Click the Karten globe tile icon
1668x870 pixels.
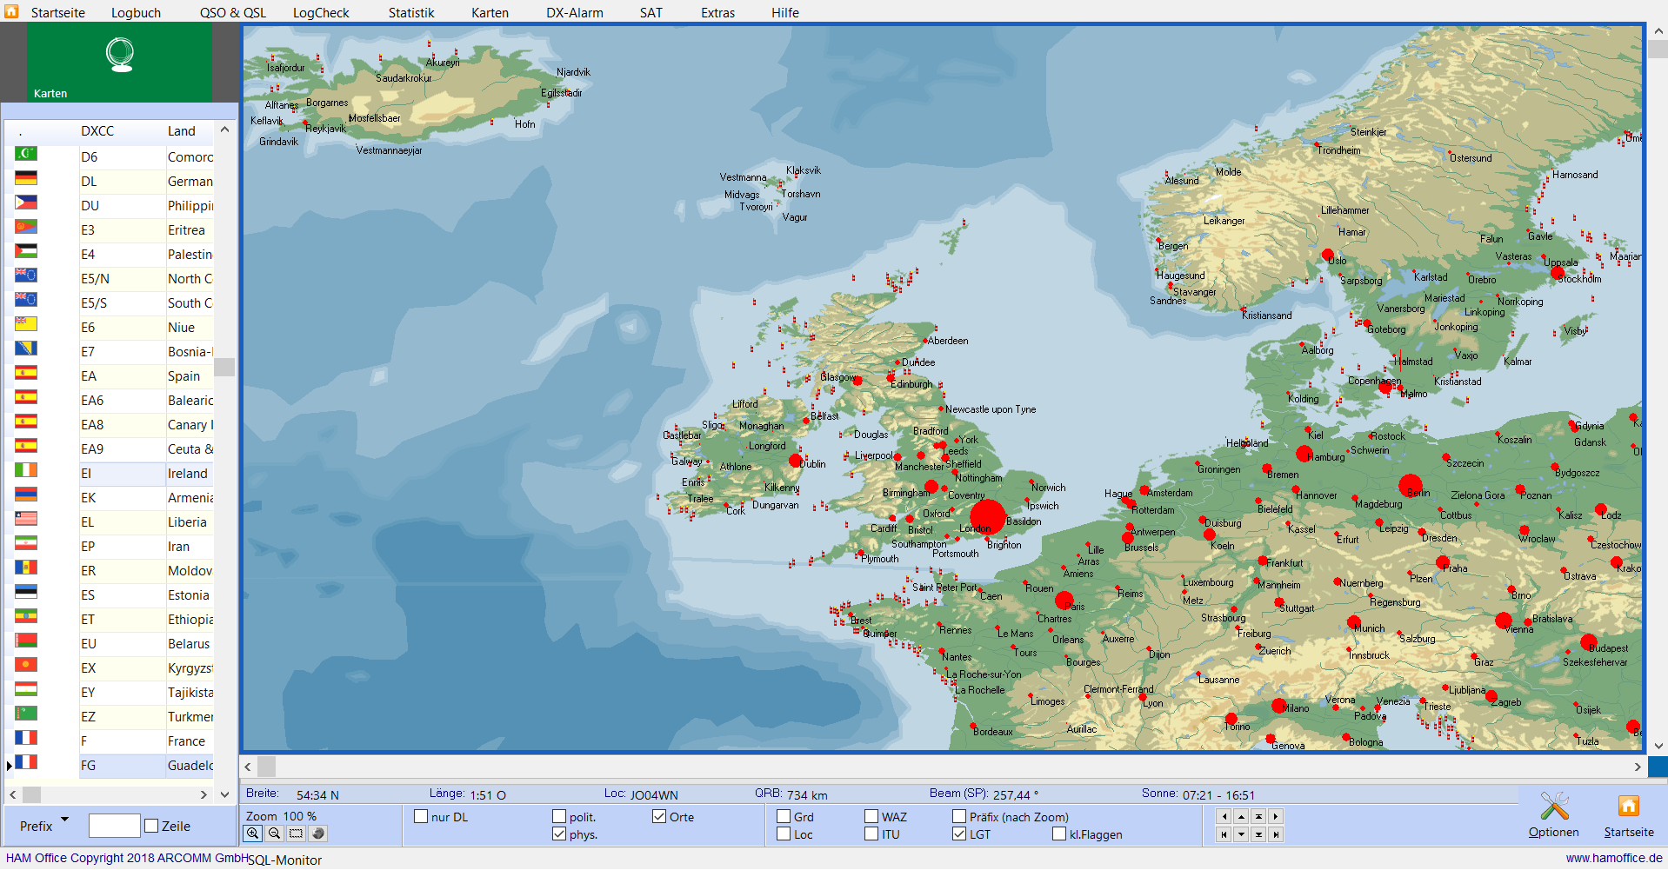click(120, 56)
